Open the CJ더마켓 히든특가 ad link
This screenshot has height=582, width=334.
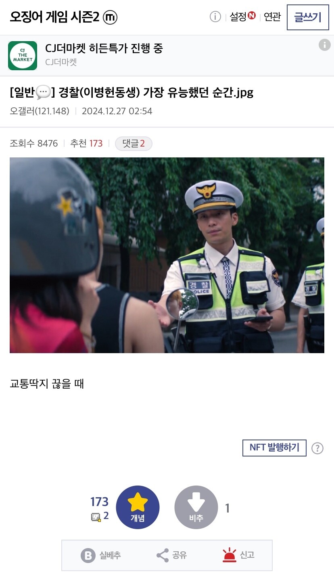coord(104,49)
